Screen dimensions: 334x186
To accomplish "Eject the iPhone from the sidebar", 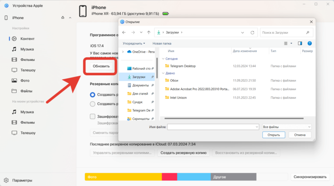I will tap(62, 18).
